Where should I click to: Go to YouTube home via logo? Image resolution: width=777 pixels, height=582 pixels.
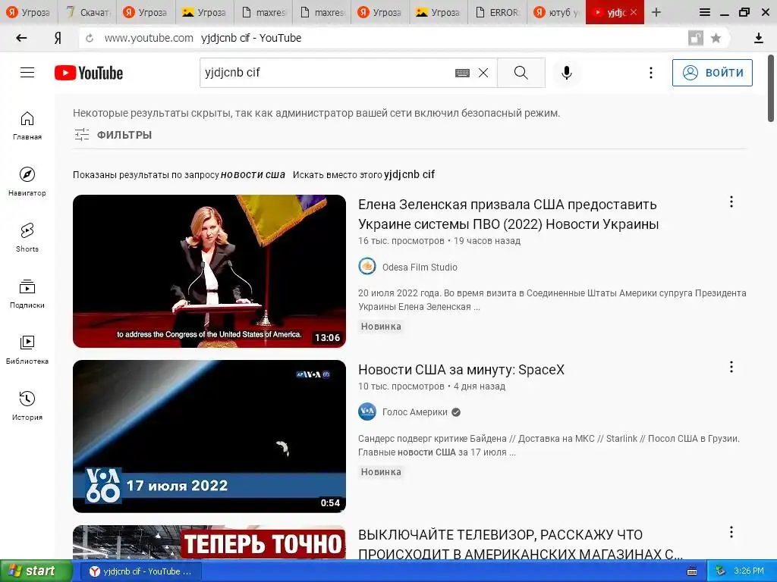(x=89, y=73)
